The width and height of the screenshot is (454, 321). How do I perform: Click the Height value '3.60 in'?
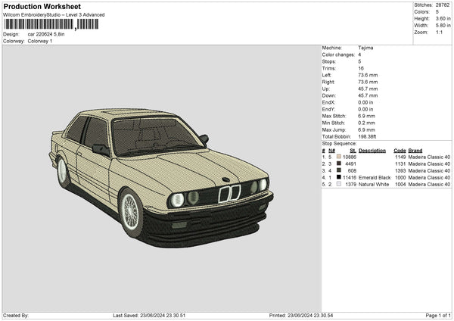click(x=443, y=18)
